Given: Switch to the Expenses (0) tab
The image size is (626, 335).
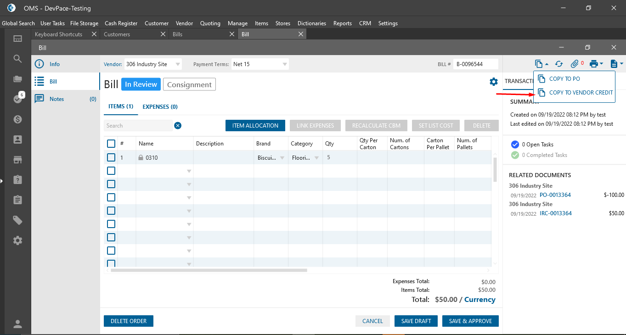Looking at the screenshot, I should pos(160,106).
